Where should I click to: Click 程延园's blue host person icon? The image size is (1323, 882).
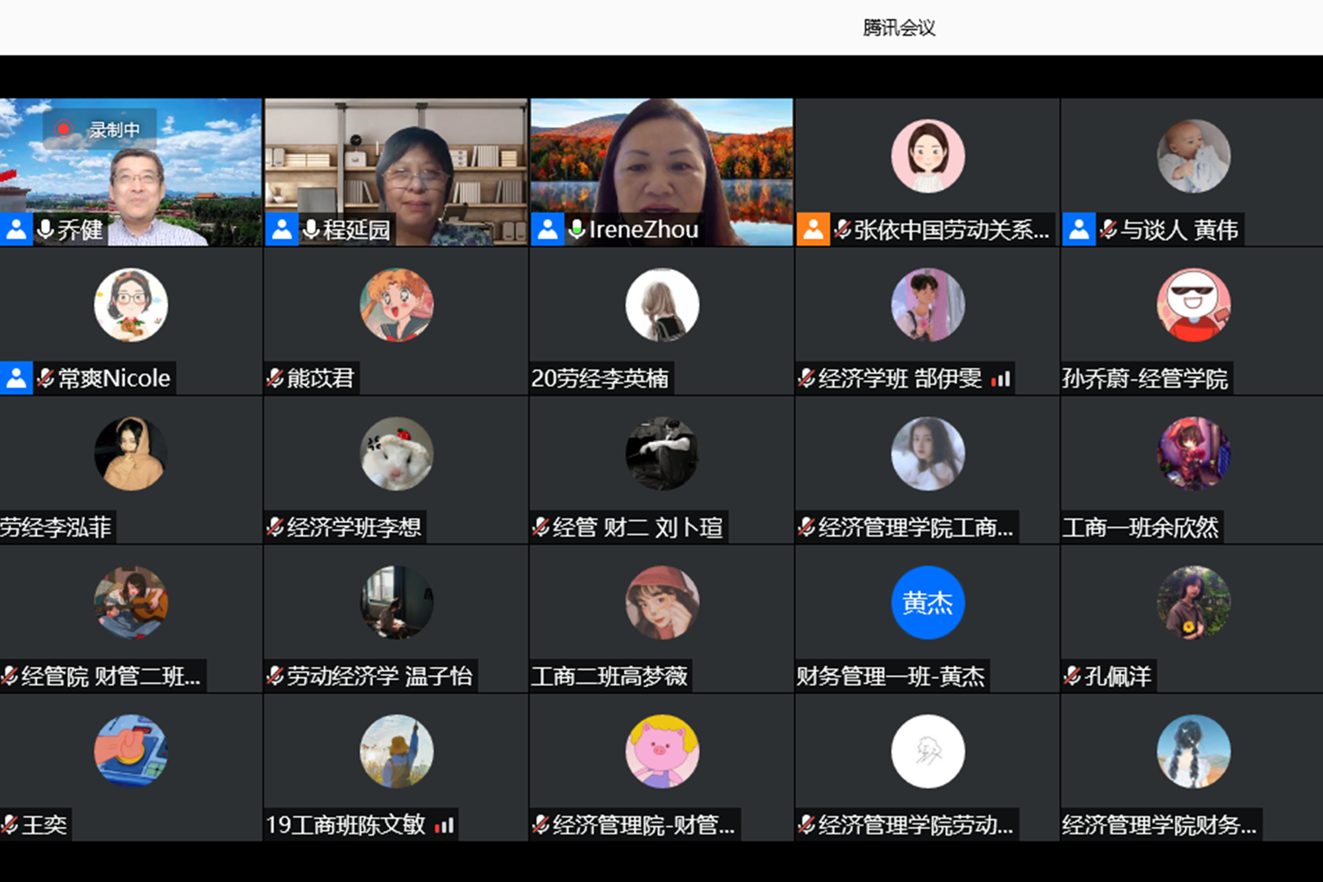pyautogui.click(x=282, y=230)
